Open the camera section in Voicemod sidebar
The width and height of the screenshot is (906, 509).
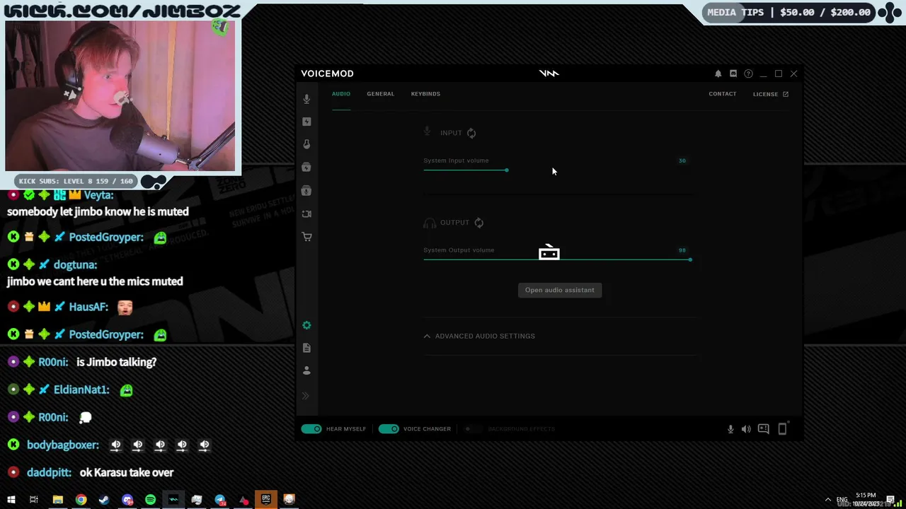click(x=306, y=213)
